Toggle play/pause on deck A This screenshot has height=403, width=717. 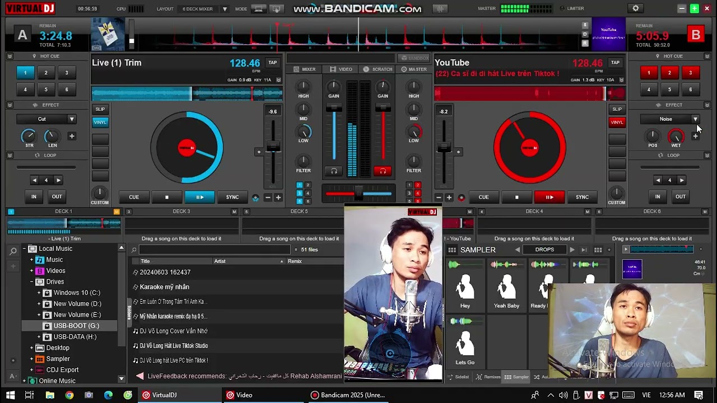click(199, 197)
